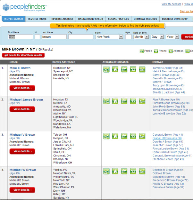This screenshot has width=193, height=200.
Task: Click the Phone legend icon
Action: click(x=156, y=51)
